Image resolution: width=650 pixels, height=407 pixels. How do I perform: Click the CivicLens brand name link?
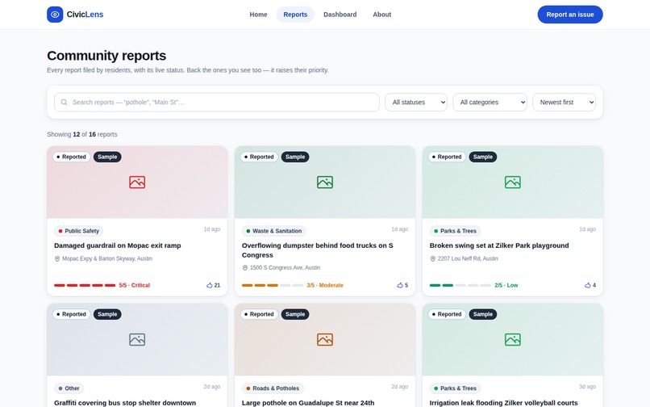[x=85, y=15]
